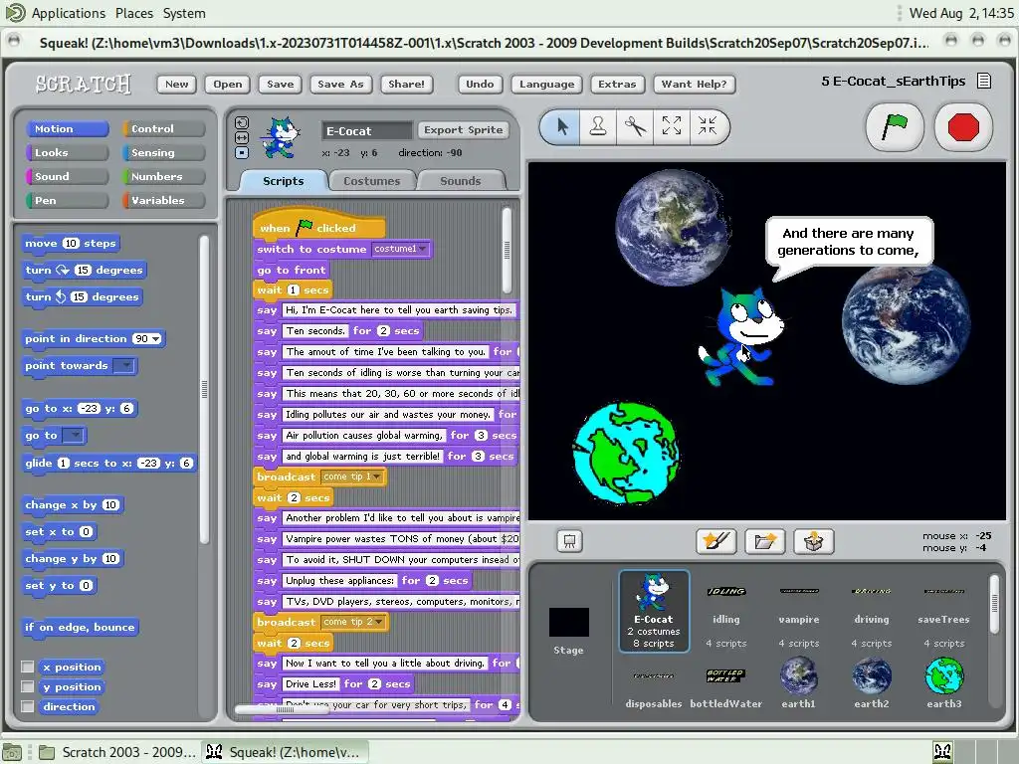This screenshot has width=1019, height=764.
Task: Select the shrink sprite tool
Action: point(708,126)
